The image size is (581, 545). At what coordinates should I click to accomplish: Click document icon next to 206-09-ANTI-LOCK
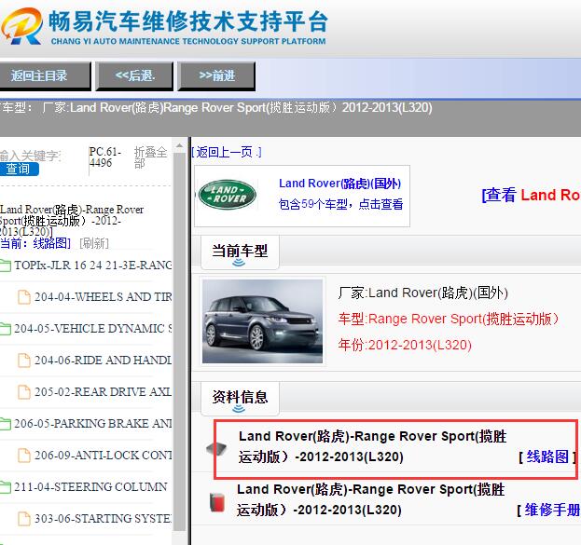[x=24, y=456]
